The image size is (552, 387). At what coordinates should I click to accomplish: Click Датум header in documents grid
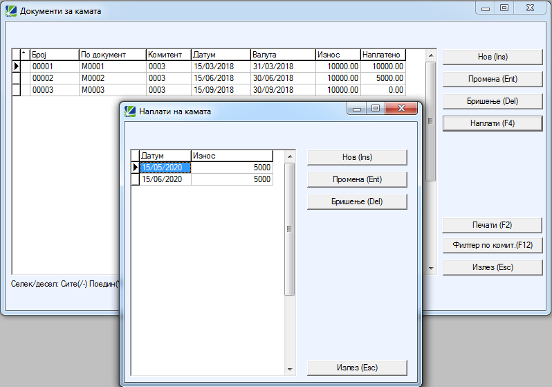(x=221, y=55)
